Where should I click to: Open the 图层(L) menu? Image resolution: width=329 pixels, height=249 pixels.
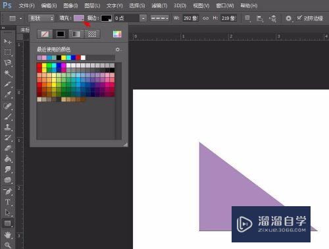pyautogui.click(x=92, y=5)
